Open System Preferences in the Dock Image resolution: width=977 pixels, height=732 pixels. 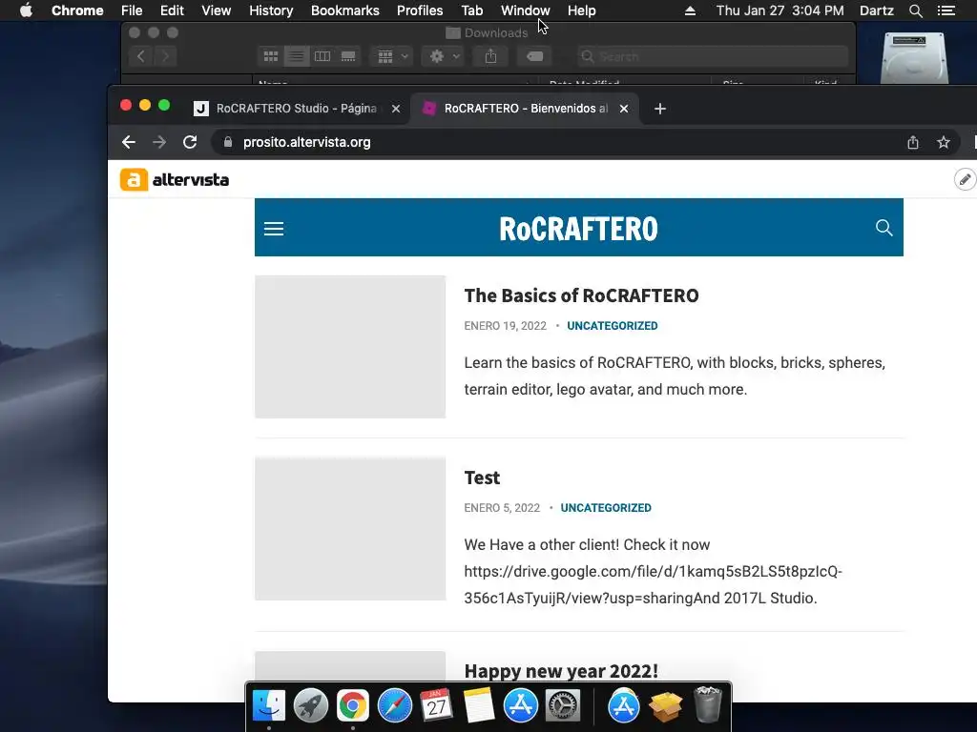tap(563, 706)
